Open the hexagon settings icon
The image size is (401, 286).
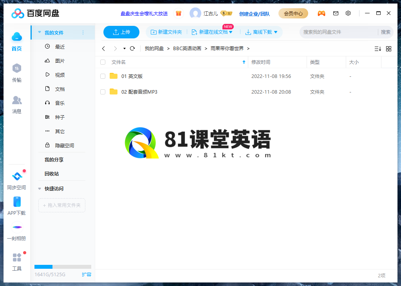point(348,13)
